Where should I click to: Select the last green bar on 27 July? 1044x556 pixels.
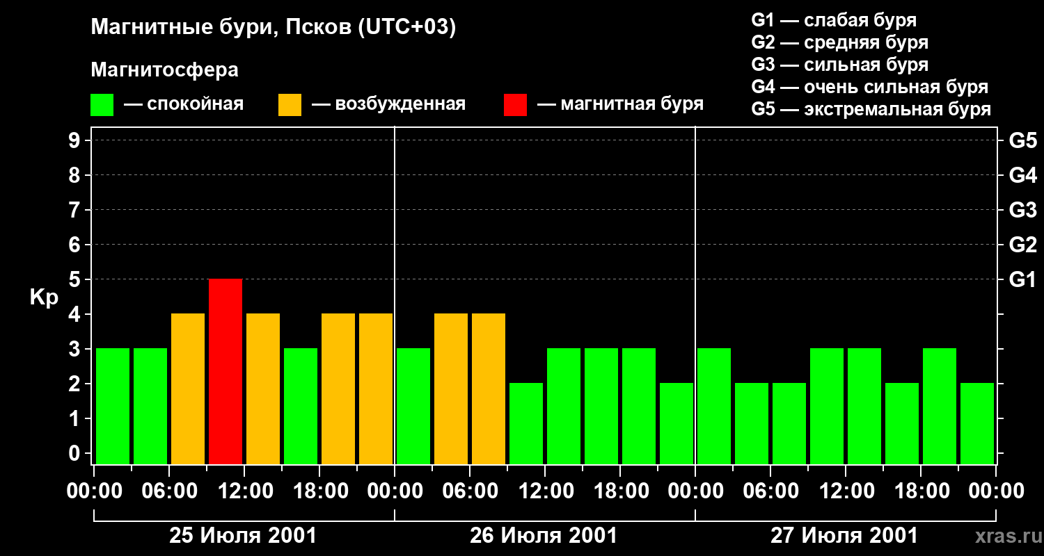tap(977, 423)
